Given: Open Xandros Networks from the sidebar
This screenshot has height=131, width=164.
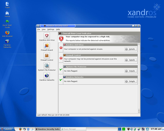Looking at the screenshot, I should 47,76.
